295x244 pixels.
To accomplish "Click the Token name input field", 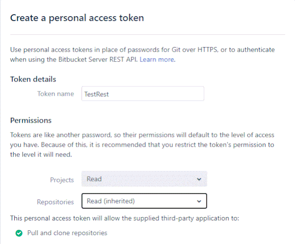I will (143, 94).
